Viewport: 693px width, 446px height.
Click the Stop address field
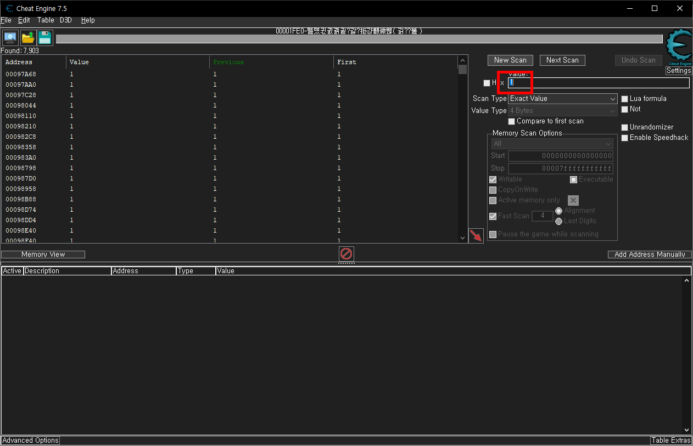[560, 168]
